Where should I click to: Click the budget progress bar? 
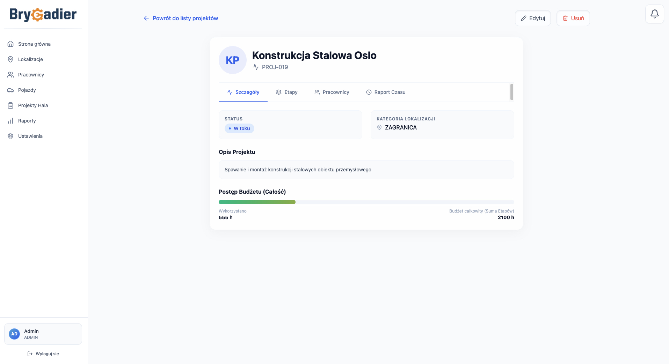[x=366, y=202]
